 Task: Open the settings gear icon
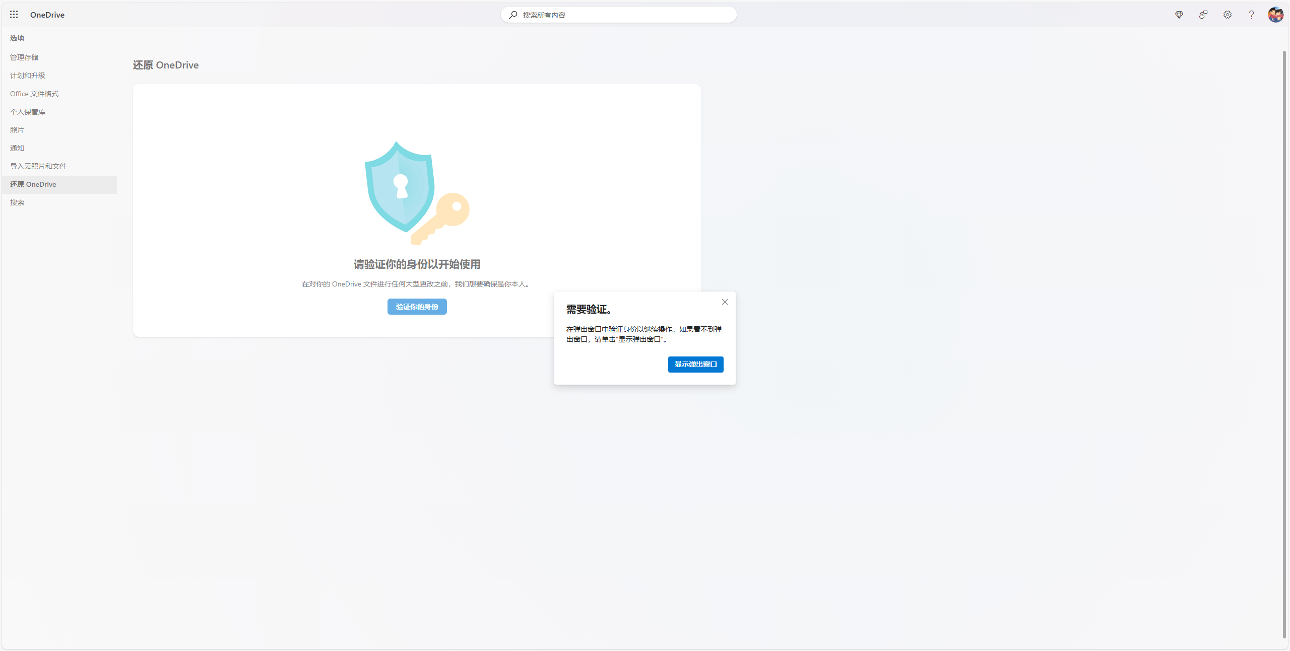pyautogui.click(x=1228, y=15)
